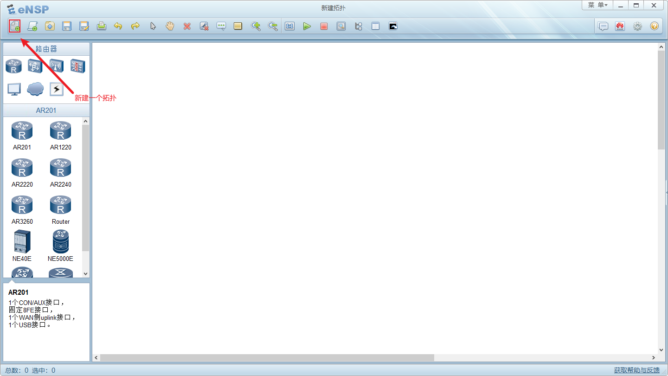Image resolution: width=668 pixels, height=376 pixels.
Task: Select the PC terminal device category
Action: 14,89
